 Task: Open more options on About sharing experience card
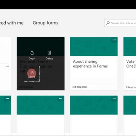point(114,40)
